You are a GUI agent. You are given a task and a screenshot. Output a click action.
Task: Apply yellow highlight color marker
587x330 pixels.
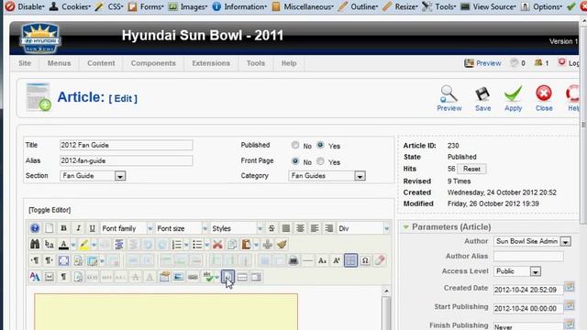point(83,245)
